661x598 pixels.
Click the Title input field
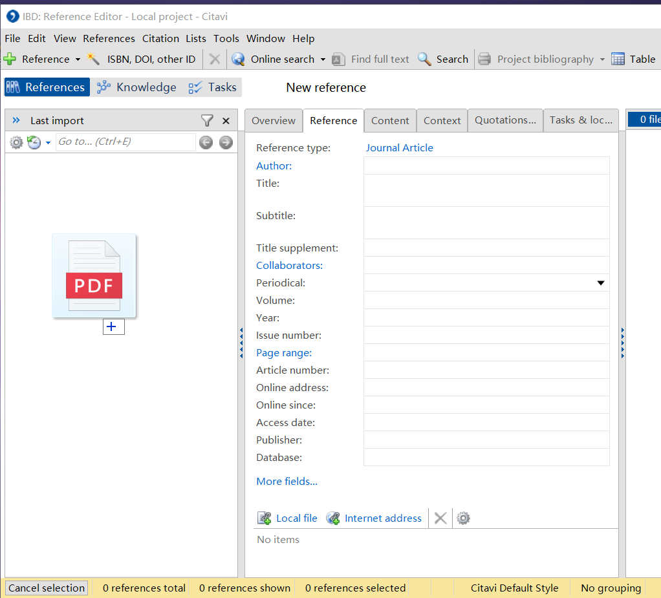pos(486,191)
